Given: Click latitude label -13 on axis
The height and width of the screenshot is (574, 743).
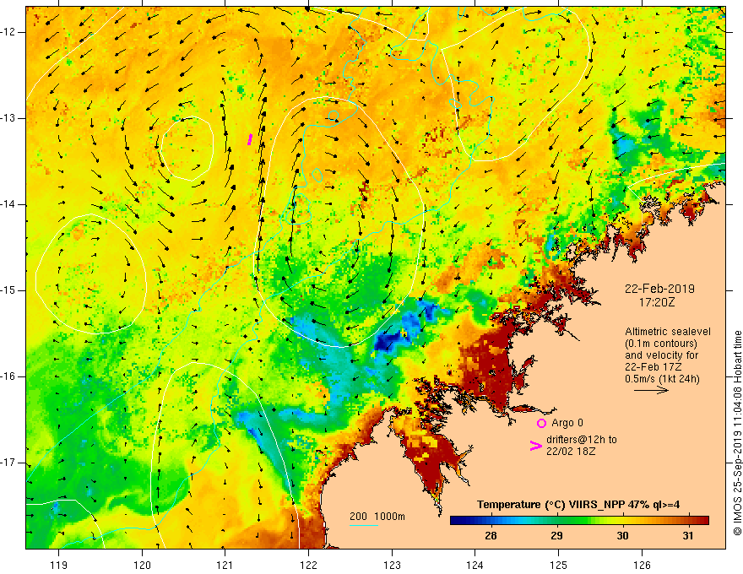Looking at the screenshot, I should (8, 118).
